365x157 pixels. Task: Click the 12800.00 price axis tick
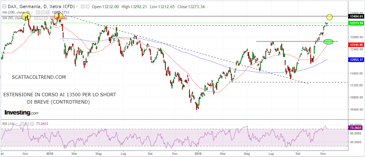[357, 37]
